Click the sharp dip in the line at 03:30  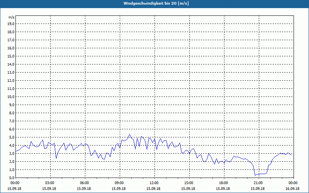[56, 158]
